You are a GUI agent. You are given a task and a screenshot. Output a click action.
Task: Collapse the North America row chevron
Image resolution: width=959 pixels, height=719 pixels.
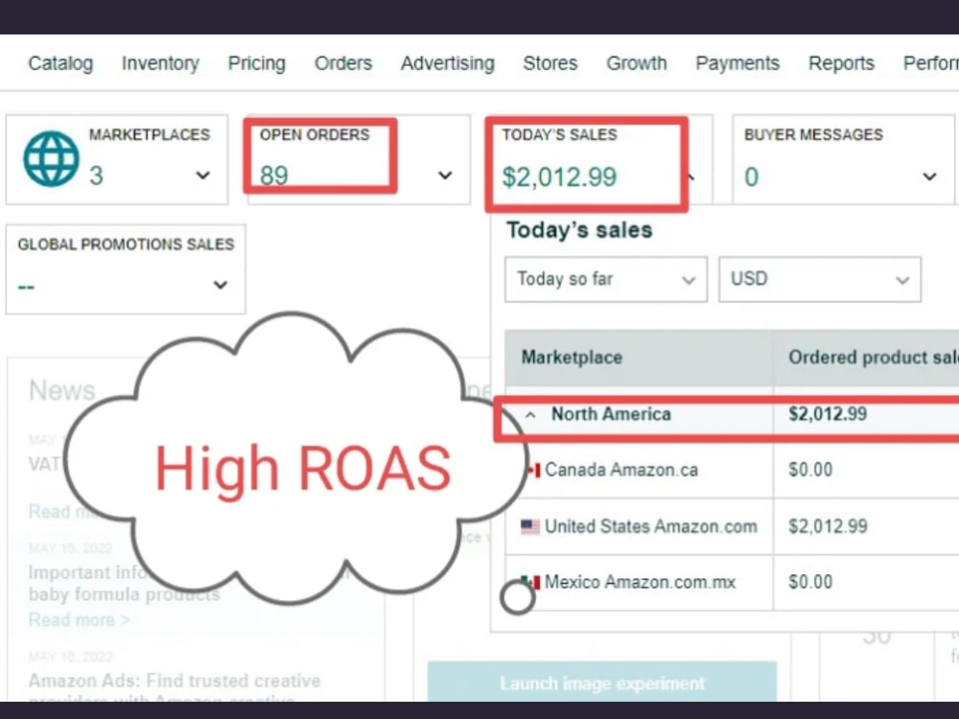click(530, 414)
